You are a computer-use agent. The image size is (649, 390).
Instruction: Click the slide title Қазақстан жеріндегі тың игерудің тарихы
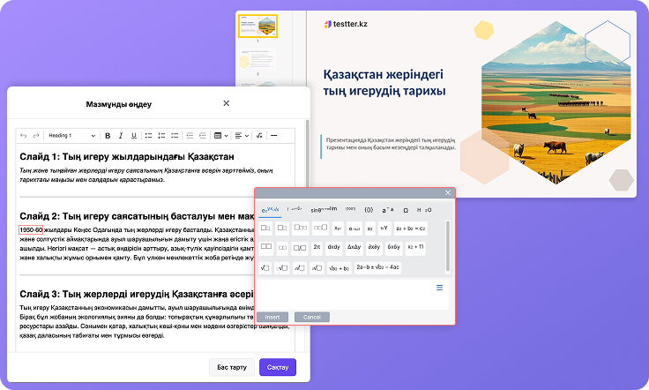point(384,82)
